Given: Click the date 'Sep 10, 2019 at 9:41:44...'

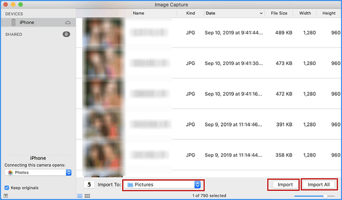Looking at the screenshot, I should [x=234, y=33].
